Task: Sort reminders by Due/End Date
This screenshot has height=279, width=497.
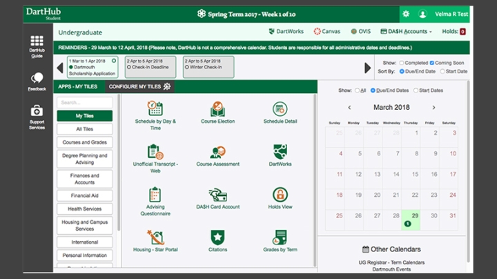Action: point(402,71)
